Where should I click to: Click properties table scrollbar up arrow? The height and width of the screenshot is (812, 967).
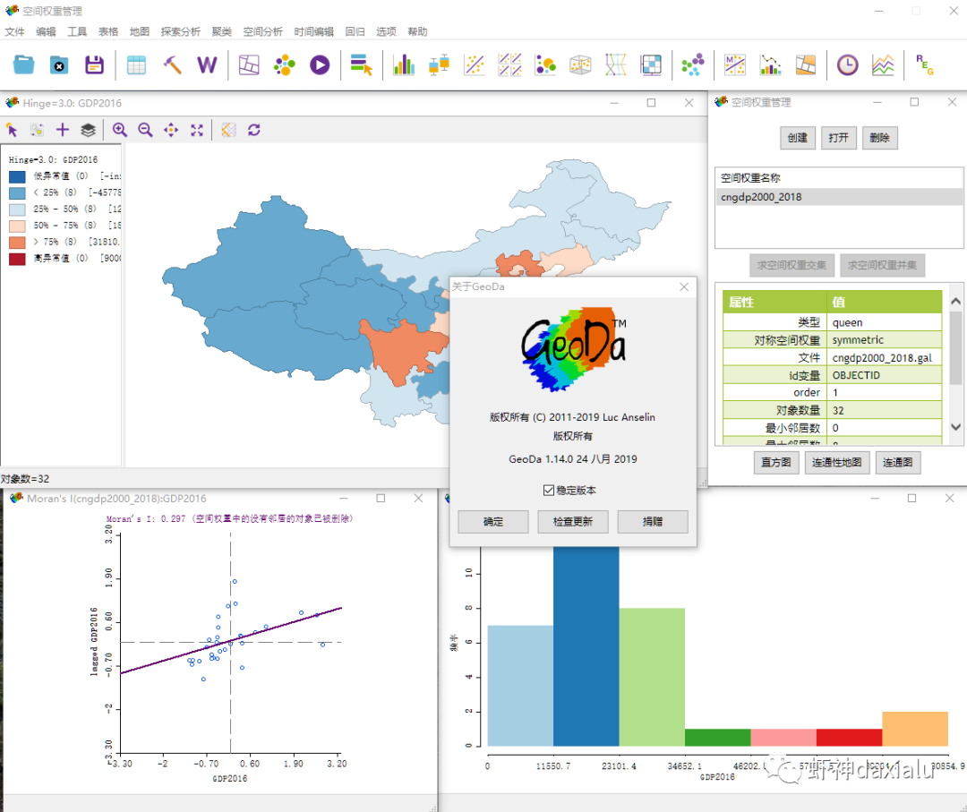pos(956,302)
